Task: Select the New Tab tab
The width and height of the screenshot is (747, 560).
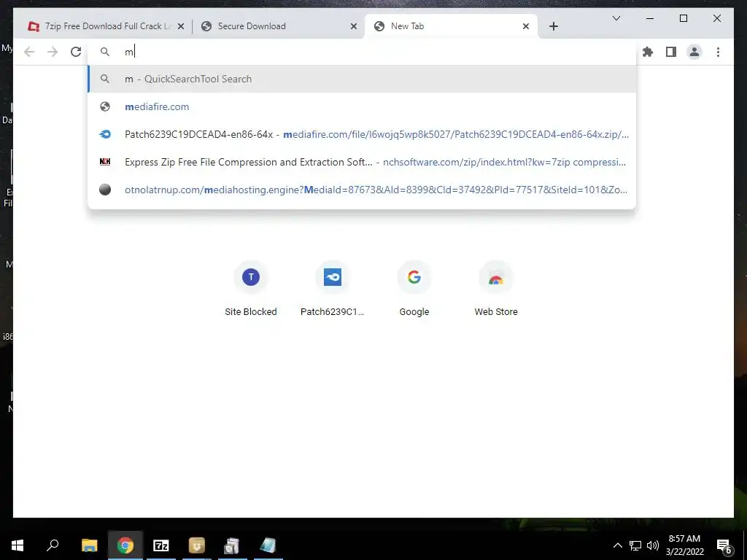Action: [451, 26]
